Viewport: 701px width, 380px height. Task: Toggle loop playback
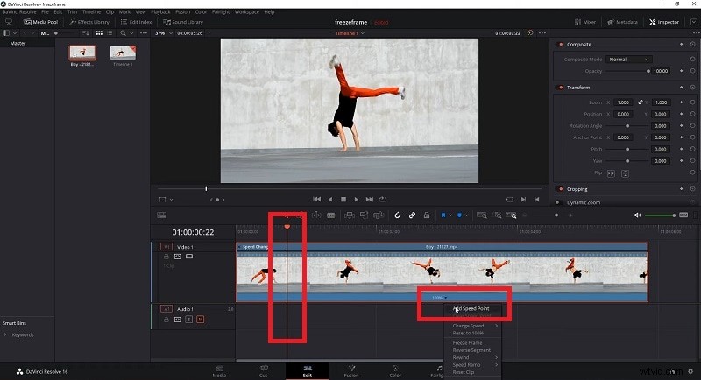pos(383,199)
